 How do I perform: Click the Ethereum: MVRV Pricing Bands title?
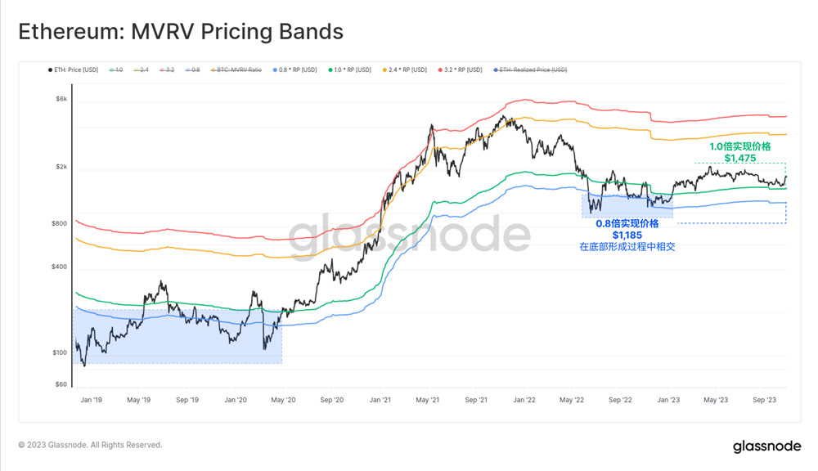pyautogui.click(x=181, y=32)
